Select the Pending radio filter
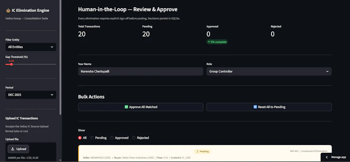Viewport: 350px width, 162px height. tap(92, 138)
